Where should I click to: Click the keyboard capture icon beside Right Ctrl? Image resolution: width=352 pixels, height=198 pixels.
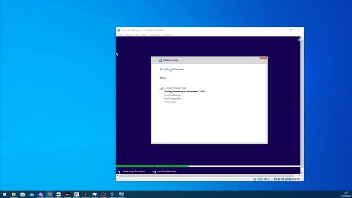290,179
